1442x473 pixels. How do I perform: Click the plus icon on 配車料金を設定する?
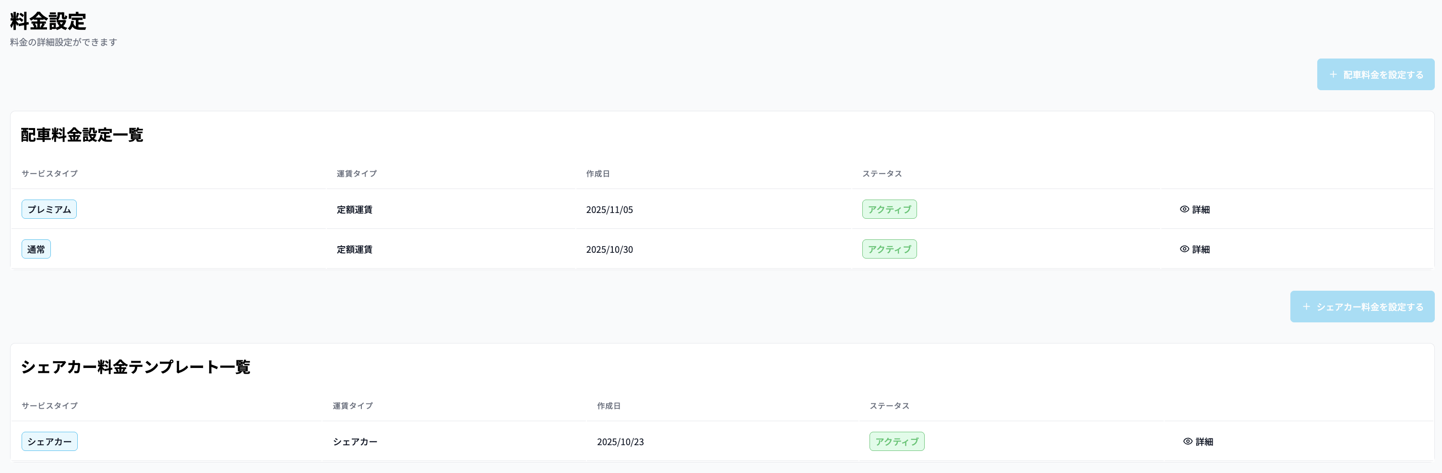1334,74
